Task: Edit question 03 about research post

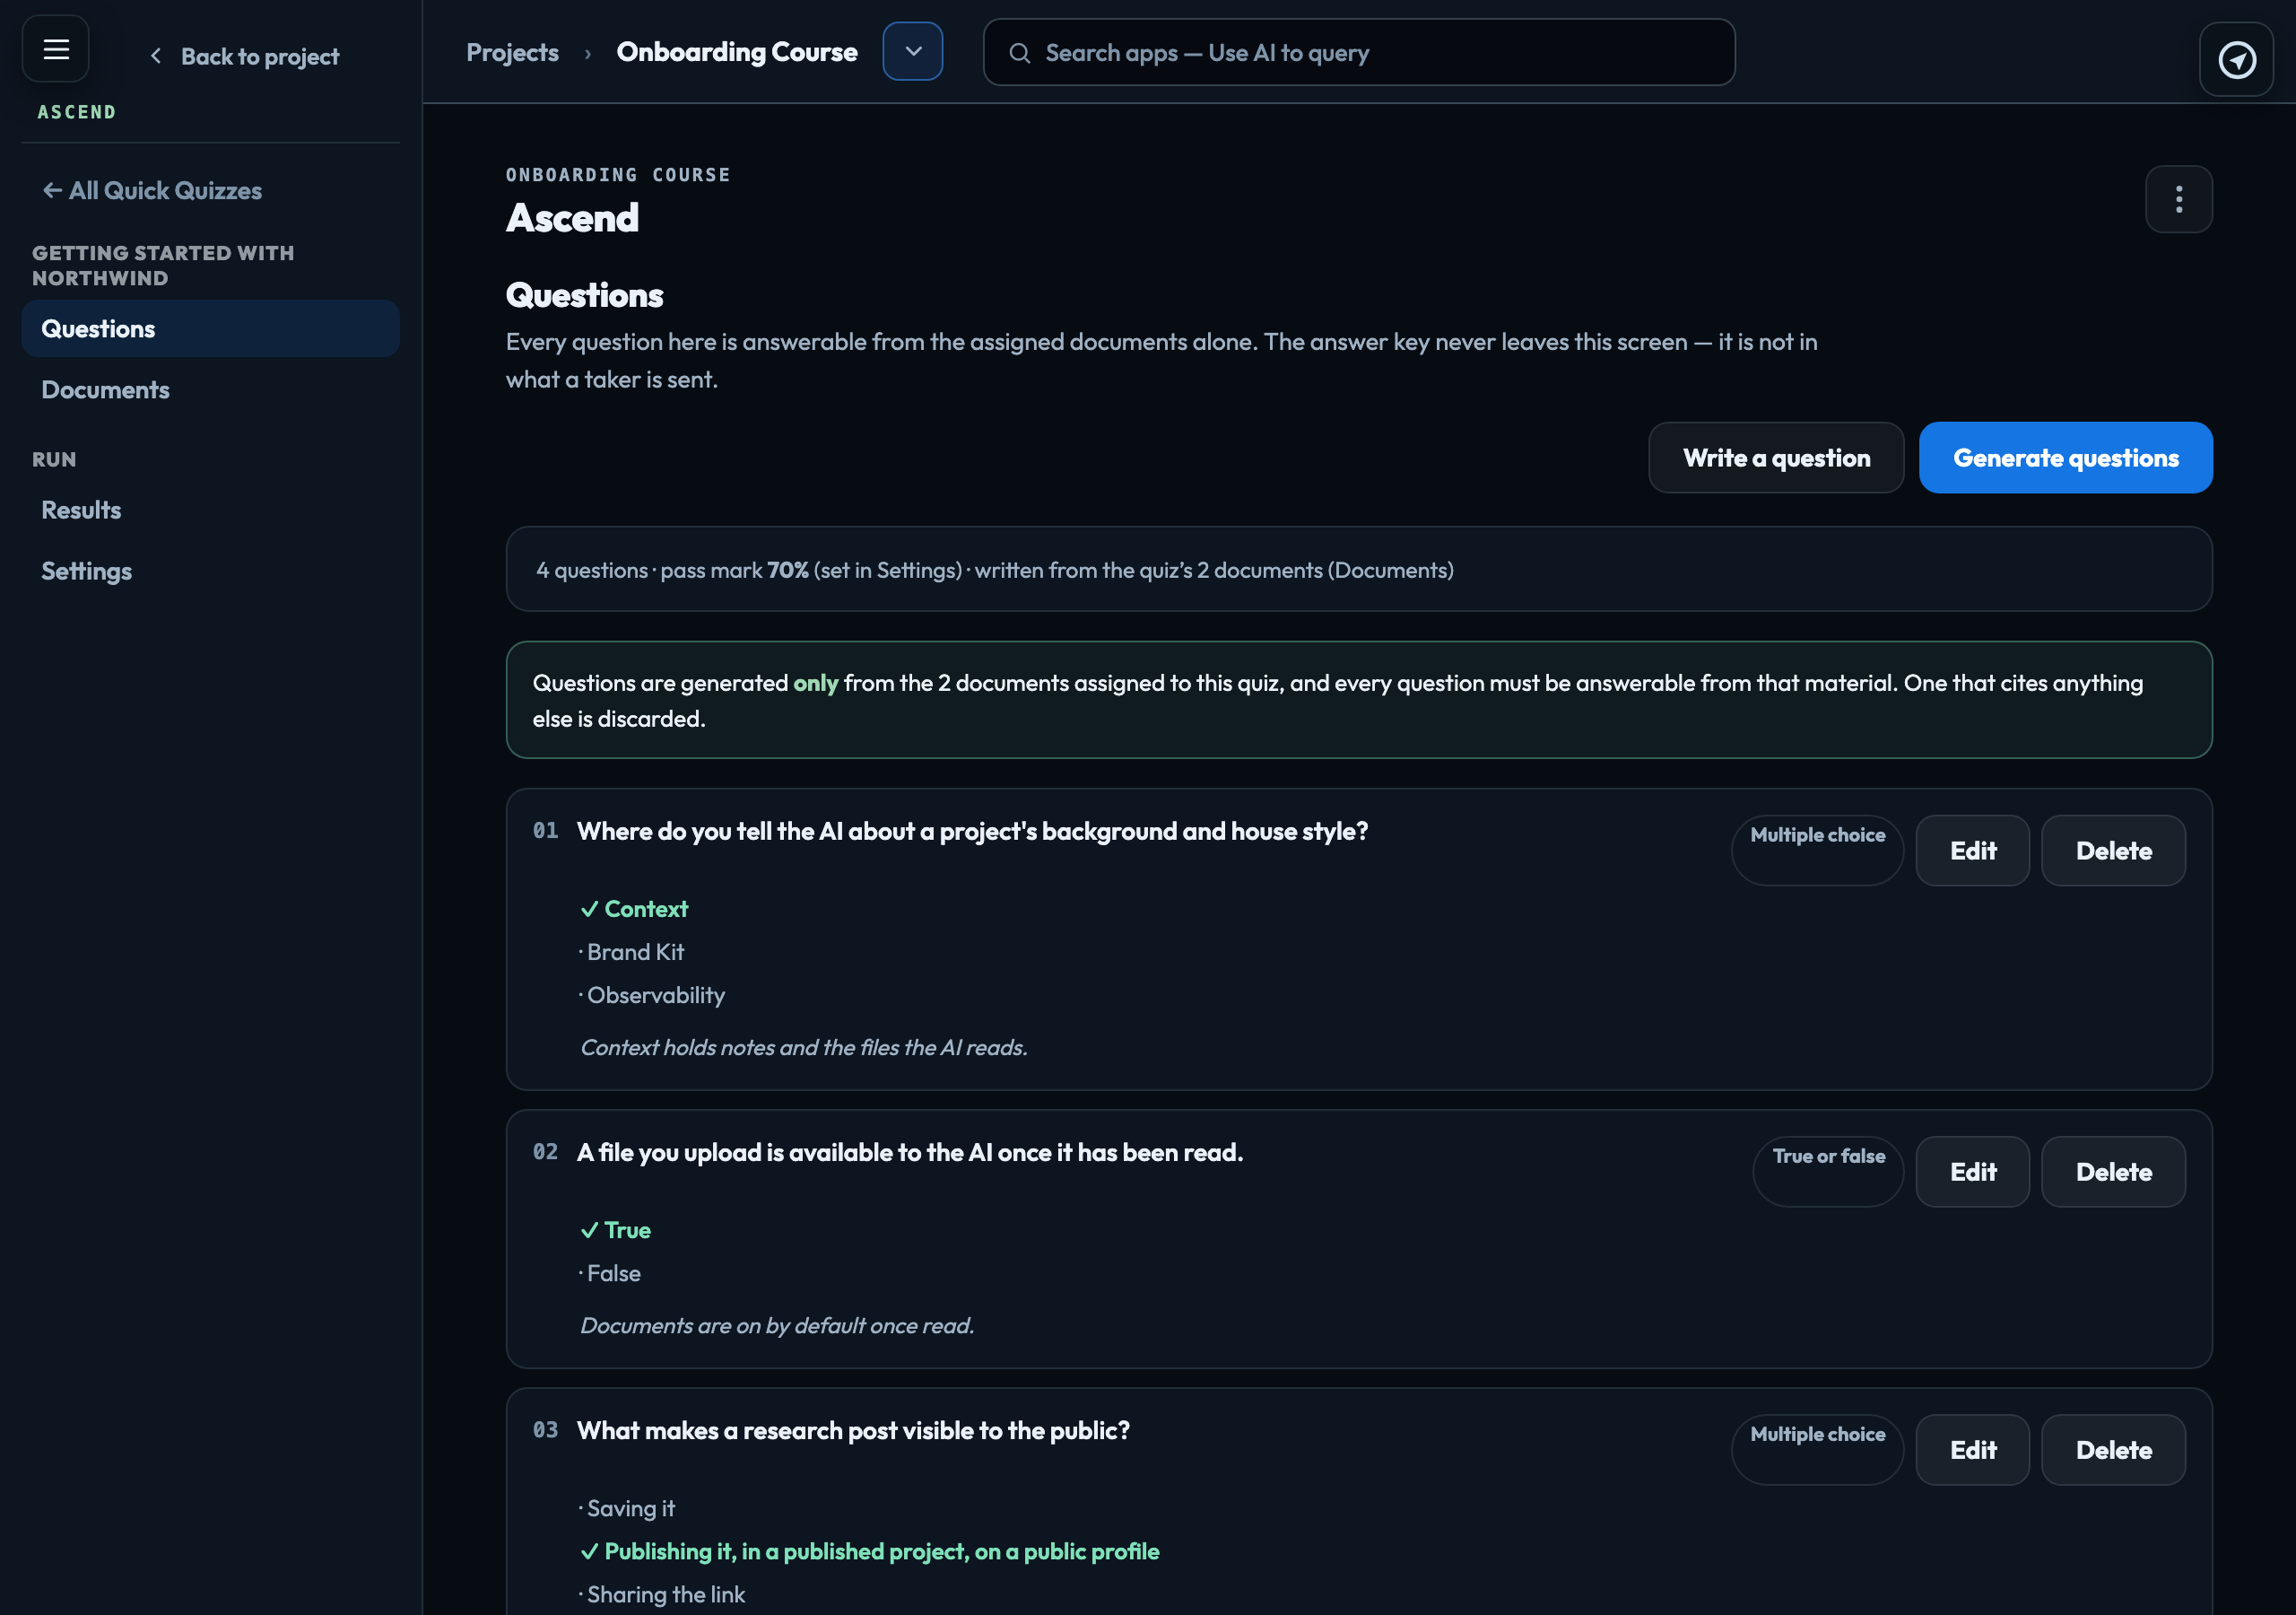Action: point(1972,1450)
